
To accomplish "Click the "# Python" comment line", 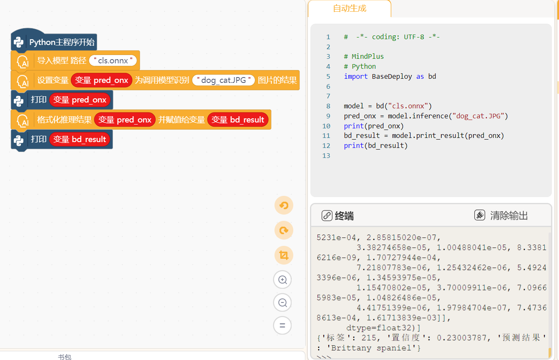I will [360, 67].
